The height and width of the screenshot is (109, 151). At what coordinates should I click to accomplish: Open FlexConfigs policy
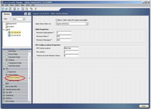10,101
